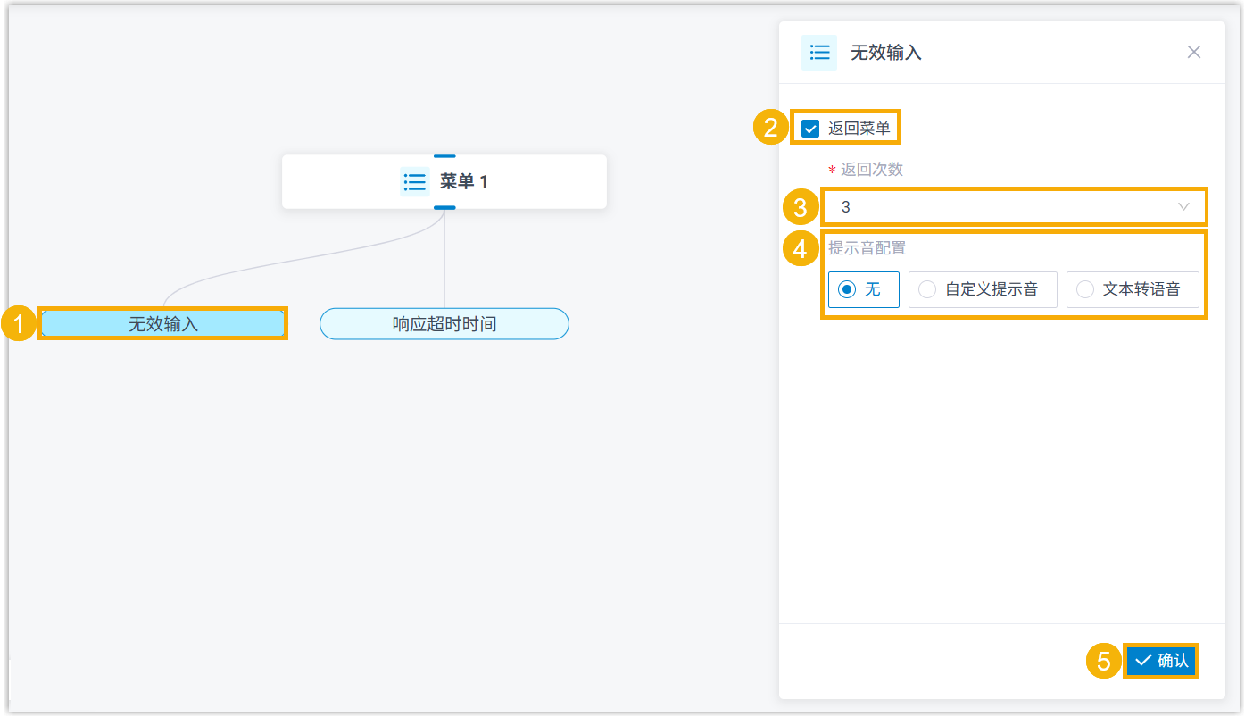1245x717 pixels.
Task: Select the 无效输入 node on canvas
Action: coord(163,324)
